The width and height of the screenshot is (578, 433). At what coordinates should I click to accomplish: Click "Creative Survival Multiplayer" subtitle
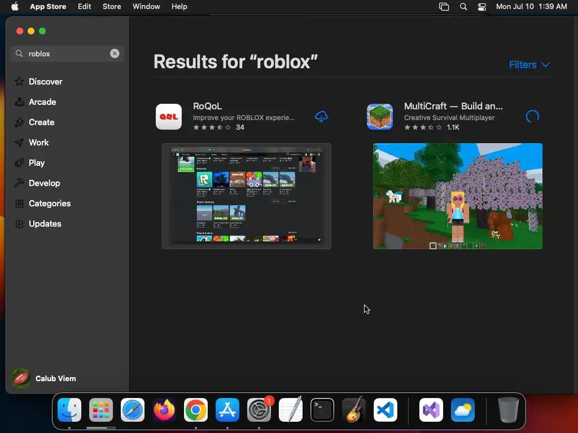[449, 117]
